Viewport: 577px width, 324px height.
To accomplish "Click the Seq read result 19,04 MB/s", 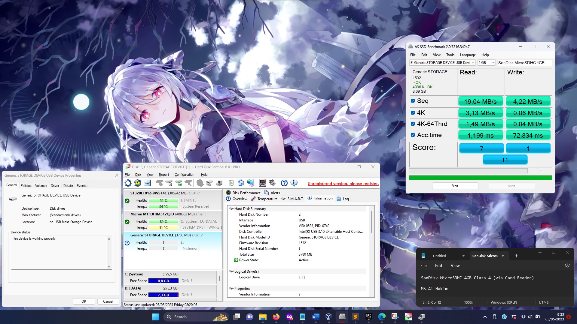I will coord(481,101).
